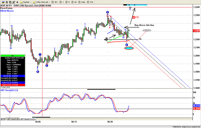Click the circled wave 1 marker
This screenshot has width=201, height=128.
40,55
